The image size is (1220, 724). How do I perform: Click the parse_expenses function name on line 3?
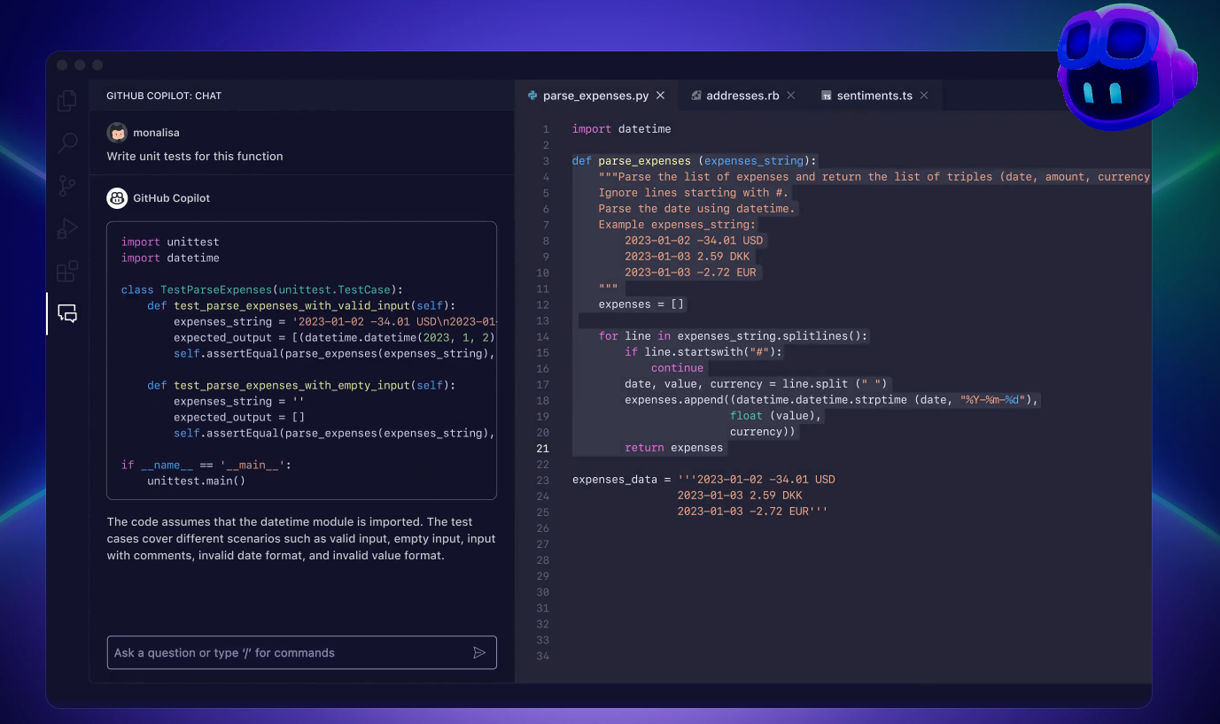(x=644, y=161)
